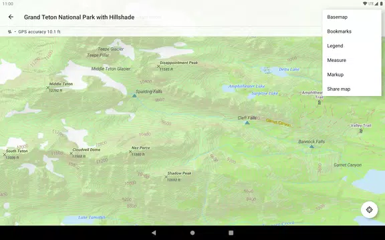
Task: Show the map Legend
Action: (x=352, y=46)
